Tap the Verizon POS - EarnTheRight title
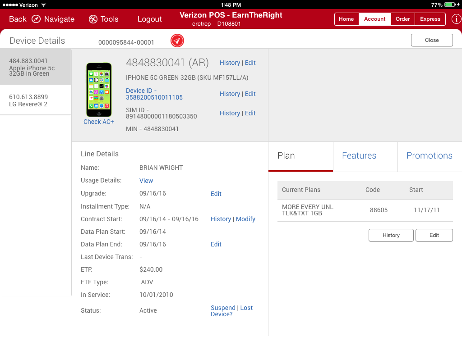Viewport: 462px width, 346px height. (x=231, y=15)
